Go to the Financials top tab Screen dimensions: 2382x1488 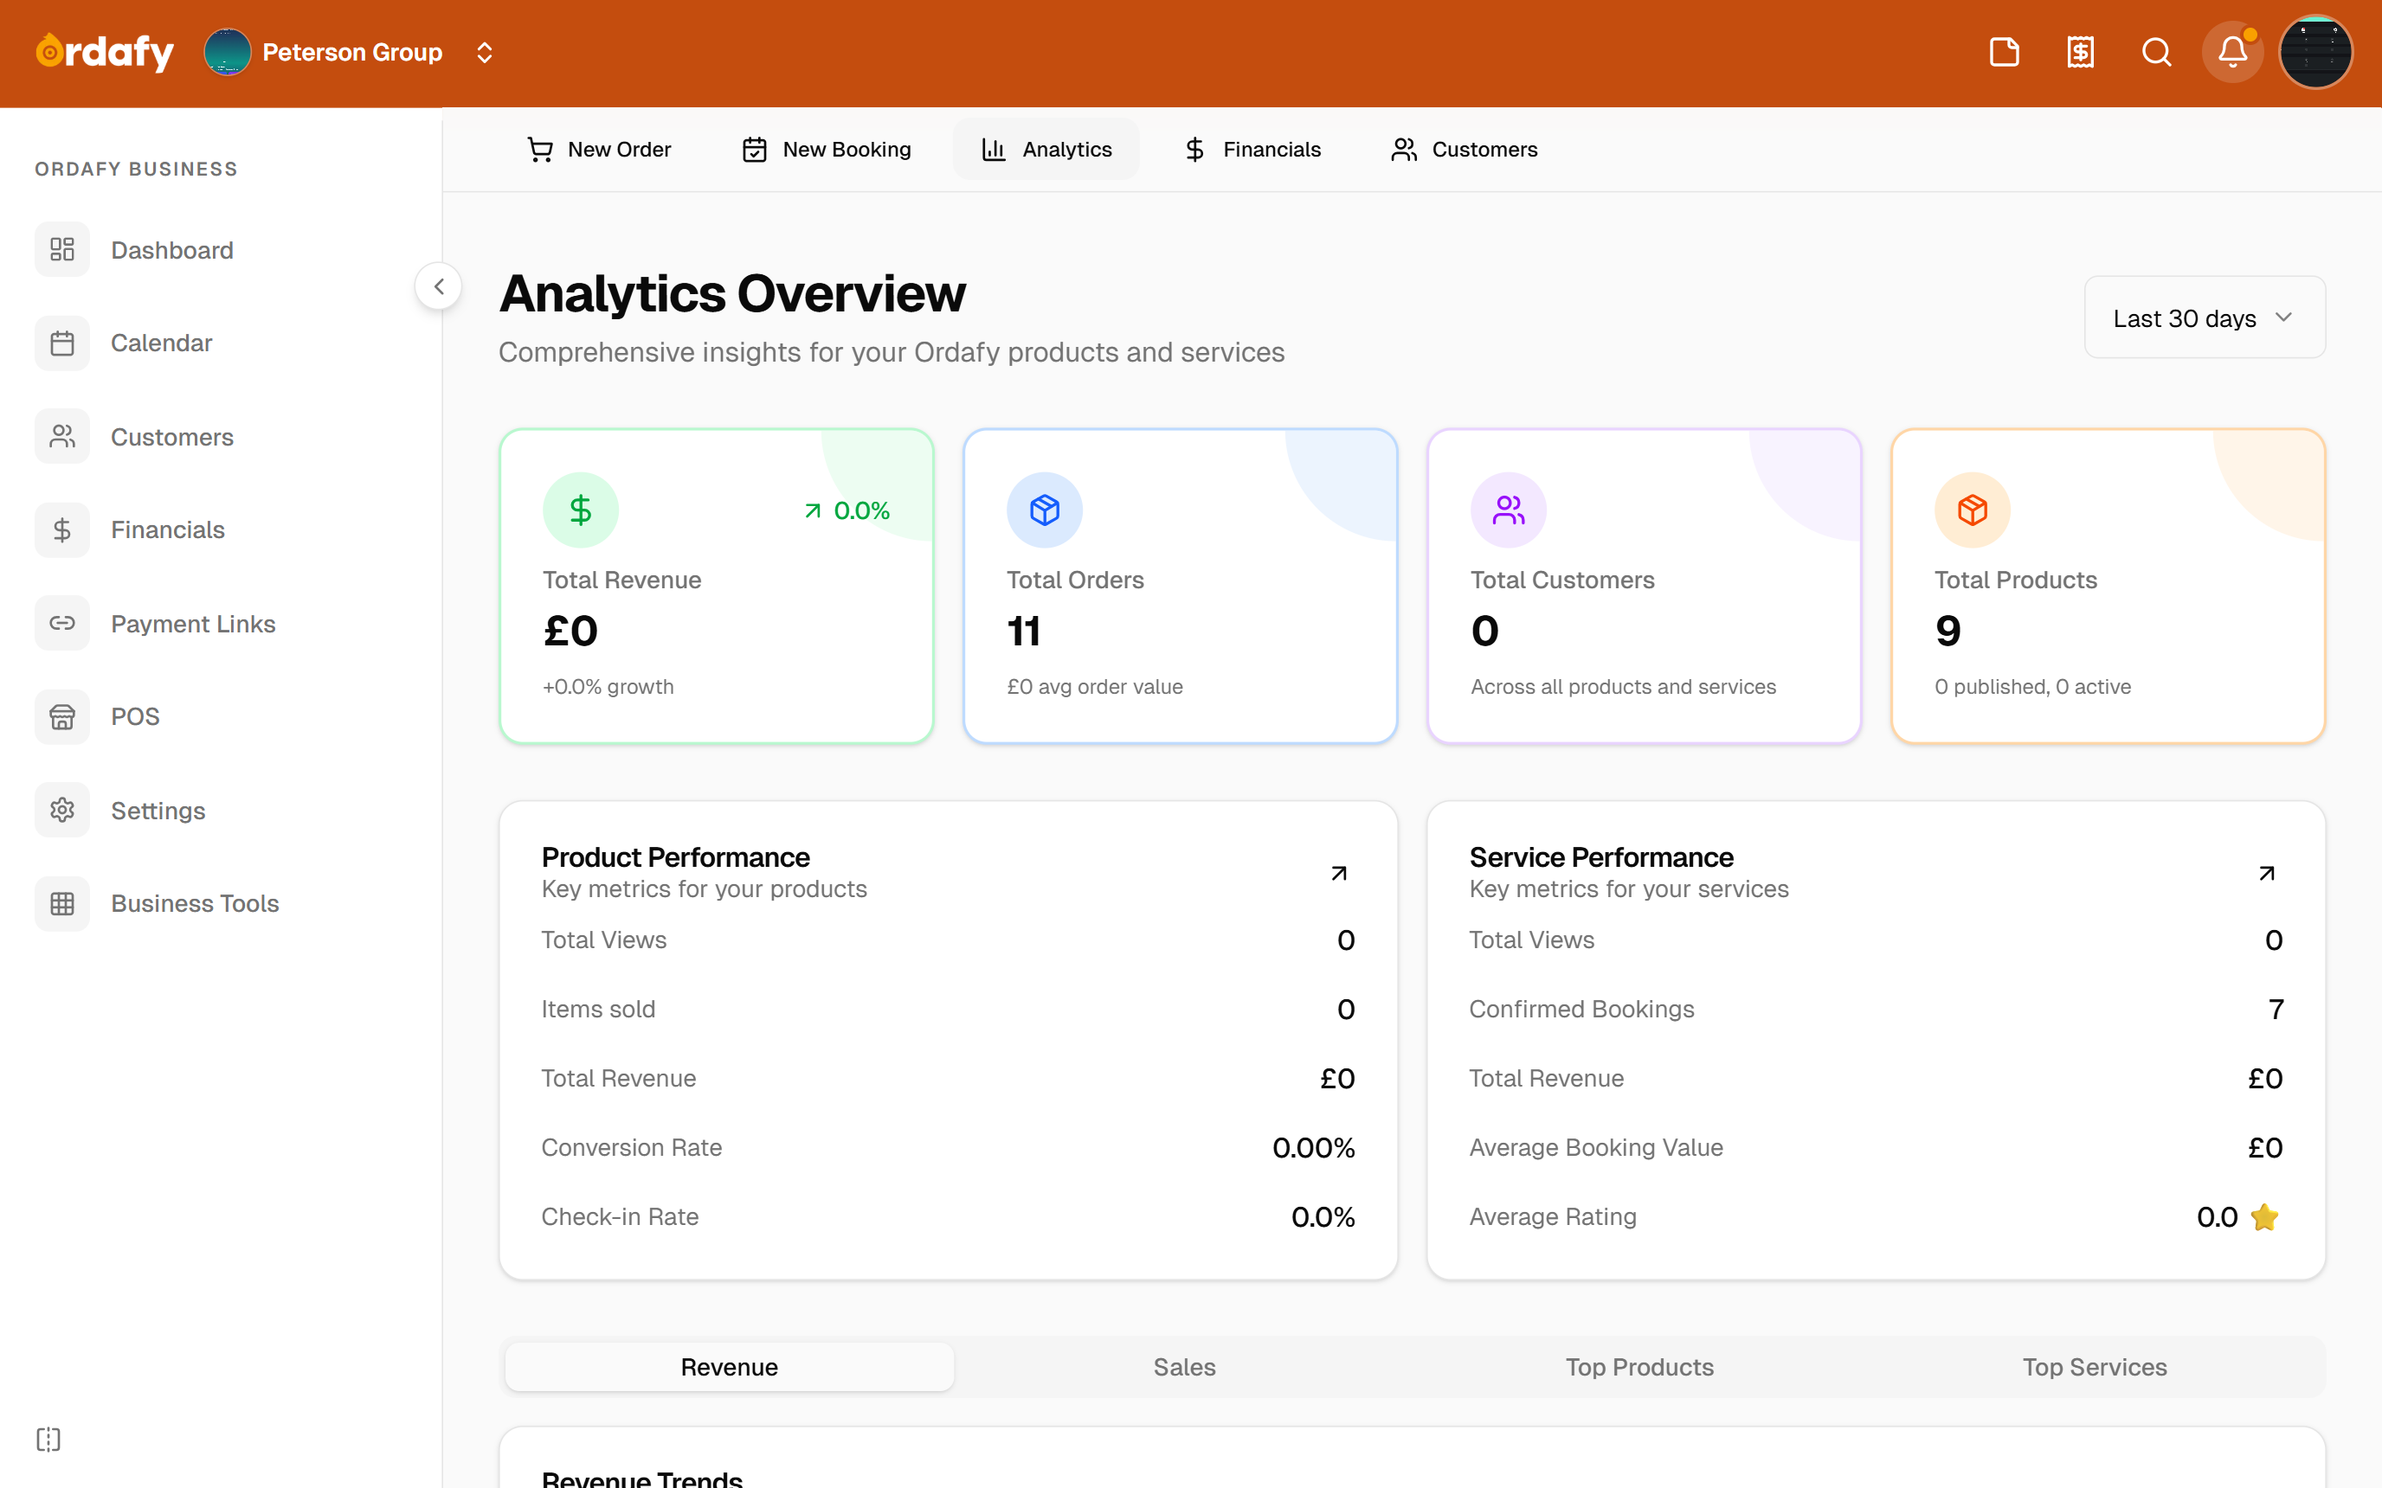click(1252, 150)
